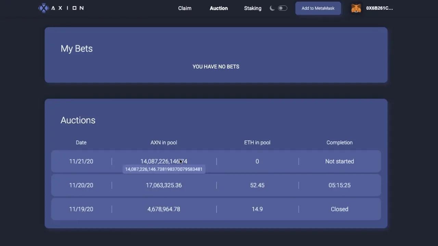Viewport: 438px width, 246px height.
Task: Click the Completion column header
Action: 339,142
